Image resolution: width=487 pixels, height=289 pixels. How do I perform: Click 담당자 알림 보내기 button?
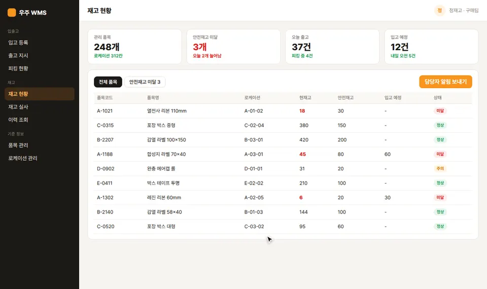click(x=445, y=82)
